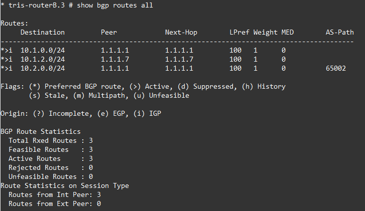Click the Destination column header

(x=43, y=33)
